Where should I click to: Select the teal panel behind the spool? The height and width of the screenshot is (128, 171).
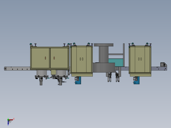click(116, 63)
